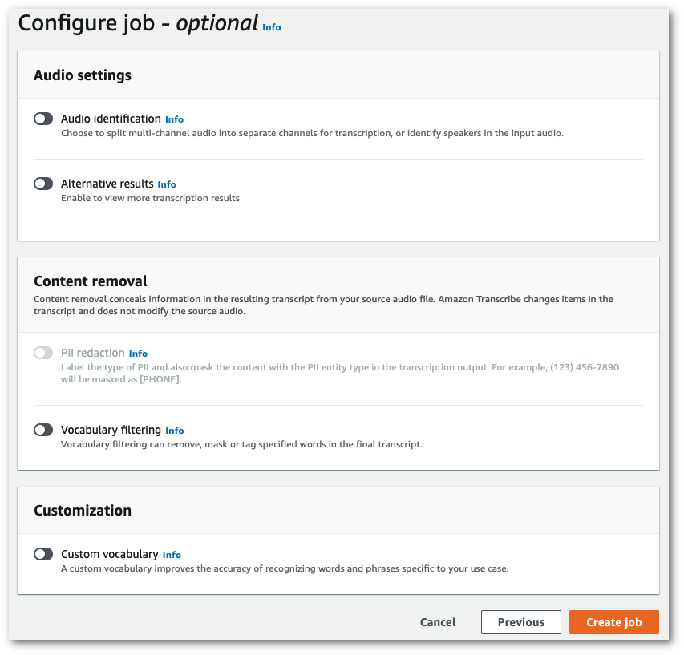This screenshot has height=655, width=684.
Task: Open PII redaction Info
Action: [138, 353]
